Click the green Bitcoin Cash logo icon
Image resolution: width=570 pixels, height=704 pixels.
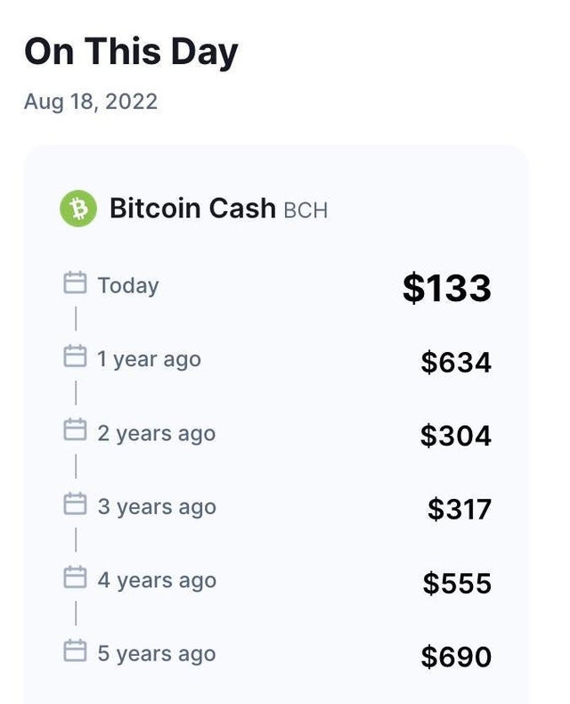78,209
